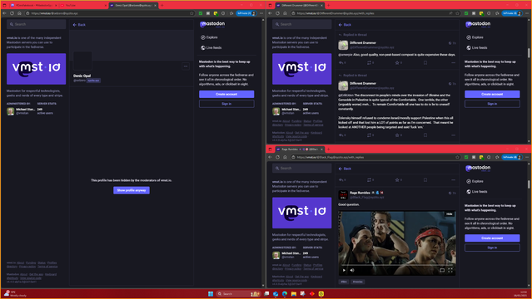Click search field in Deniz Opal window

[37, 24]
